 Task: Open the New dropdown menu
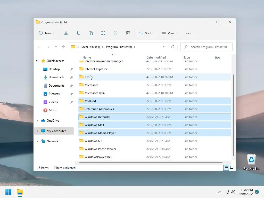(x=47, y=33)
